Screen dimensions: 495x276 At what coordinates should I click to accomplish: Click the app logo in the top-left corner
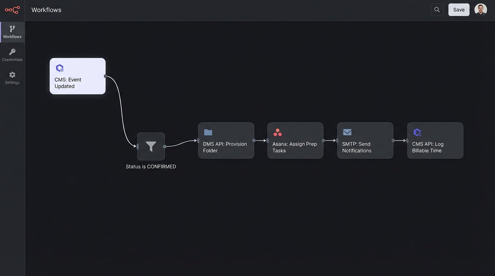tap(12, 10)
